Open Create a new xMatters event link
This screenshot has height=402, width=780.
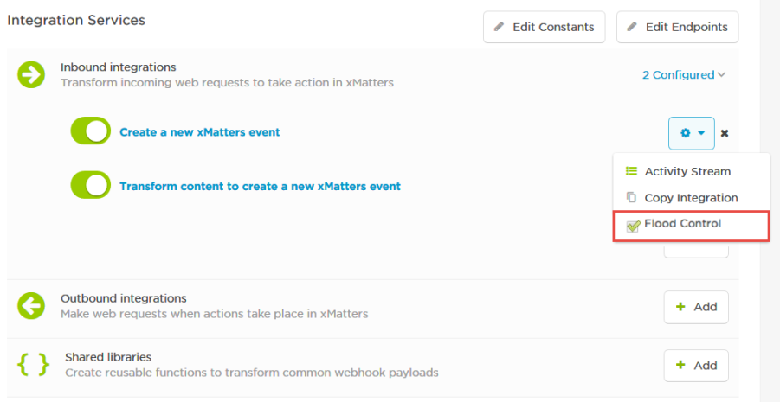point(200,132)
